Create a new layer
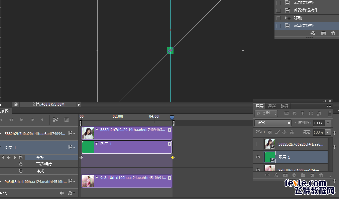 point(312,175)
